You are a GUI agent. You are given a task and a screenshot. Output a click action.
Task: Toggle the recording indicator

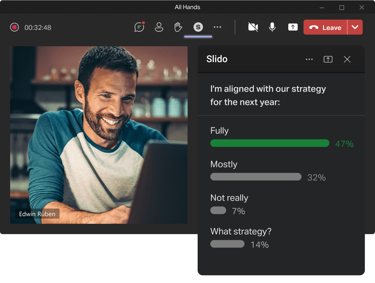click(14, 28)
